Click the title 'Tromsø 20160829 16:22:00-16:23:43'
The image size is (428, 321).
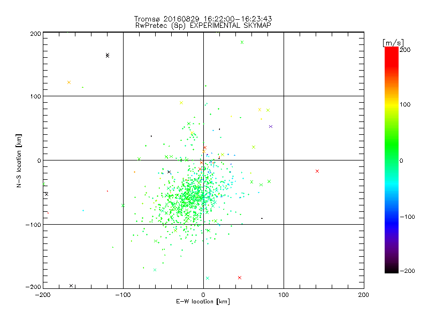(203, 19)
